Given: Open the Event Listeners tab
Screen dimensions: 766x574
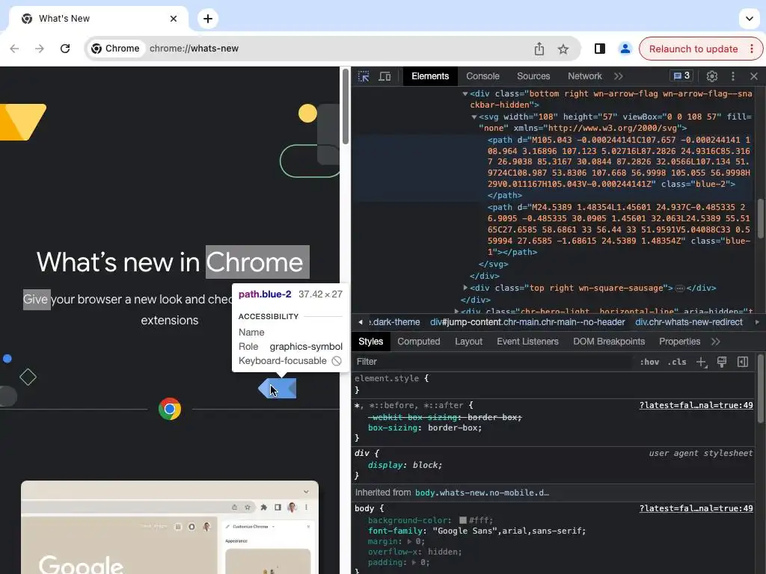Looking at the screenshot, I should point(527,342).
